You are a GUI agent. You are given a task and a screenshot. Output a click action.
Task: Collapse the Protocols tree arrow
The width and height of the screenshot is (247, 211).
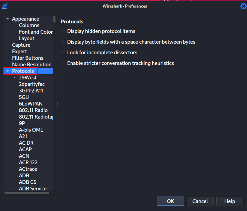[x=8, y=71]
